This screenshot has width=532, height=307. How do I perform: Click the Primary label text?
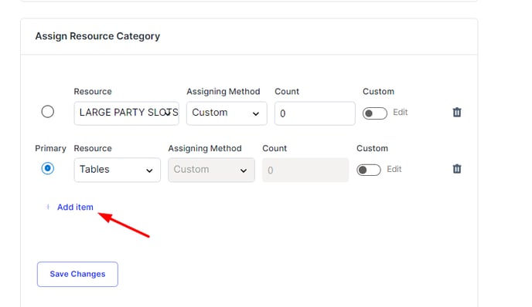tap(50, 149)
